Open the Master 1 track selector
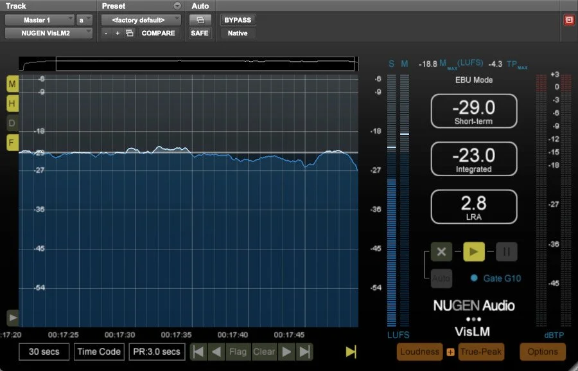The image size is (578, 371). (39, 20)
